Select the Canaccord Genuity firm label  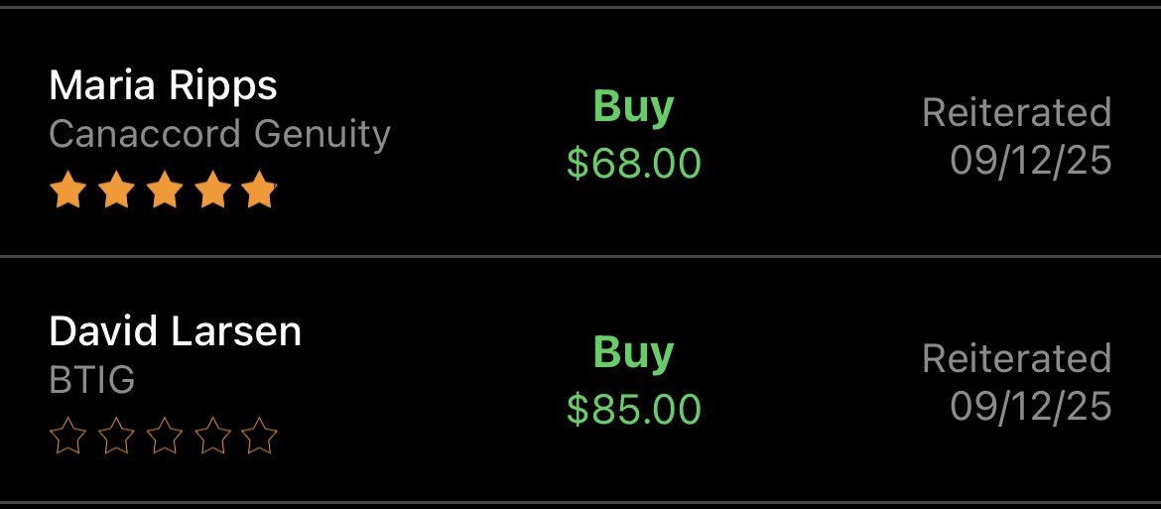[220, 136]
